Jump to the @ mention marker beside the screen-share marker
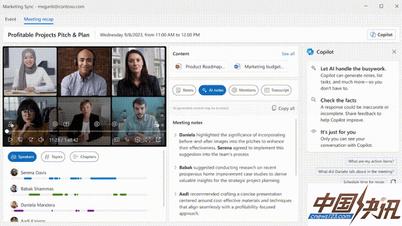This screenshot has width=402, height=226. 55,124
